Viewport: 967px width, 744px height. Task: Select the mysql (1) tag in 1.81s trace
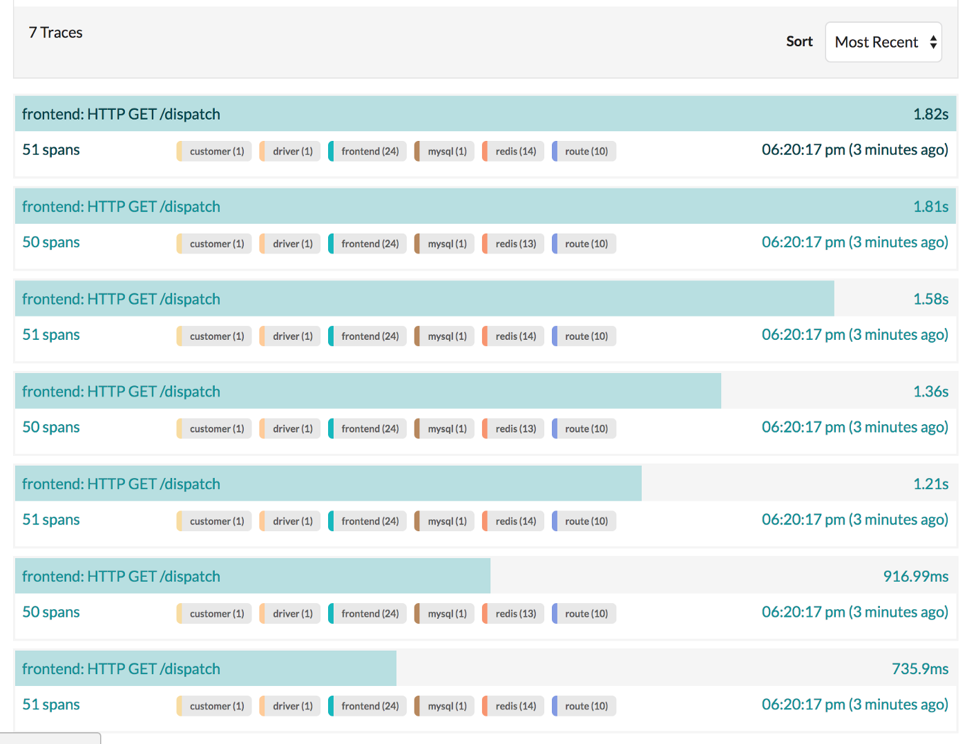[444, 244]
